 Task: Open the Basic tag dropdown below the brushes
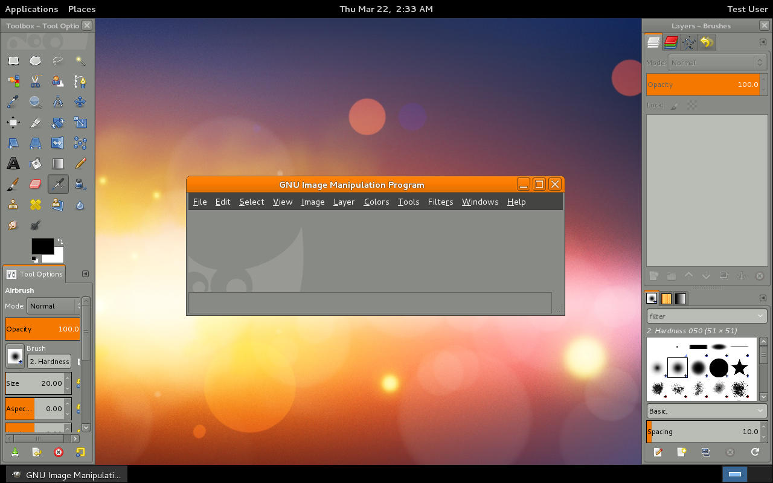click(705, 411)
